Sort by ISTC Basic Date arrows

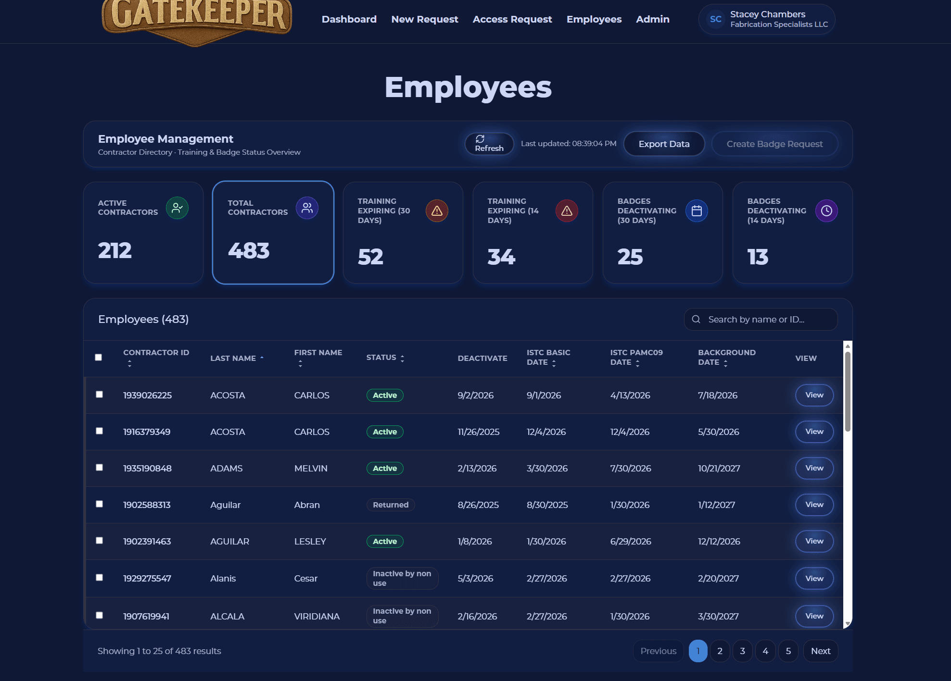pos(554,363)
